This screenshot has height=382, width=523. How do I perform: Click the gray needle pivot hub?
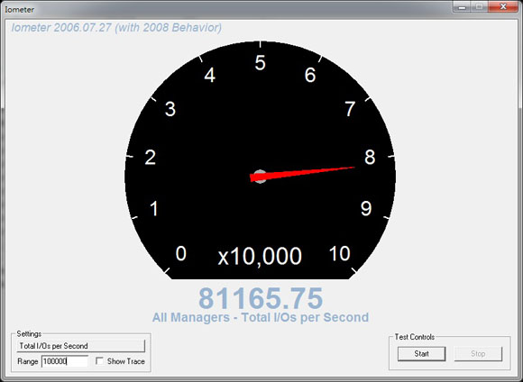pyautogui.click(x=261, y=177)
